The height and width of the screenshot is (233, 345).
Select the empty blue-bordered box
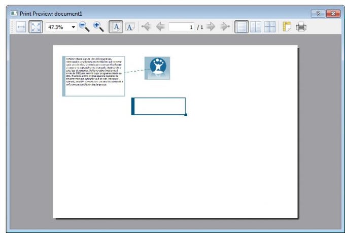(159, 107)
